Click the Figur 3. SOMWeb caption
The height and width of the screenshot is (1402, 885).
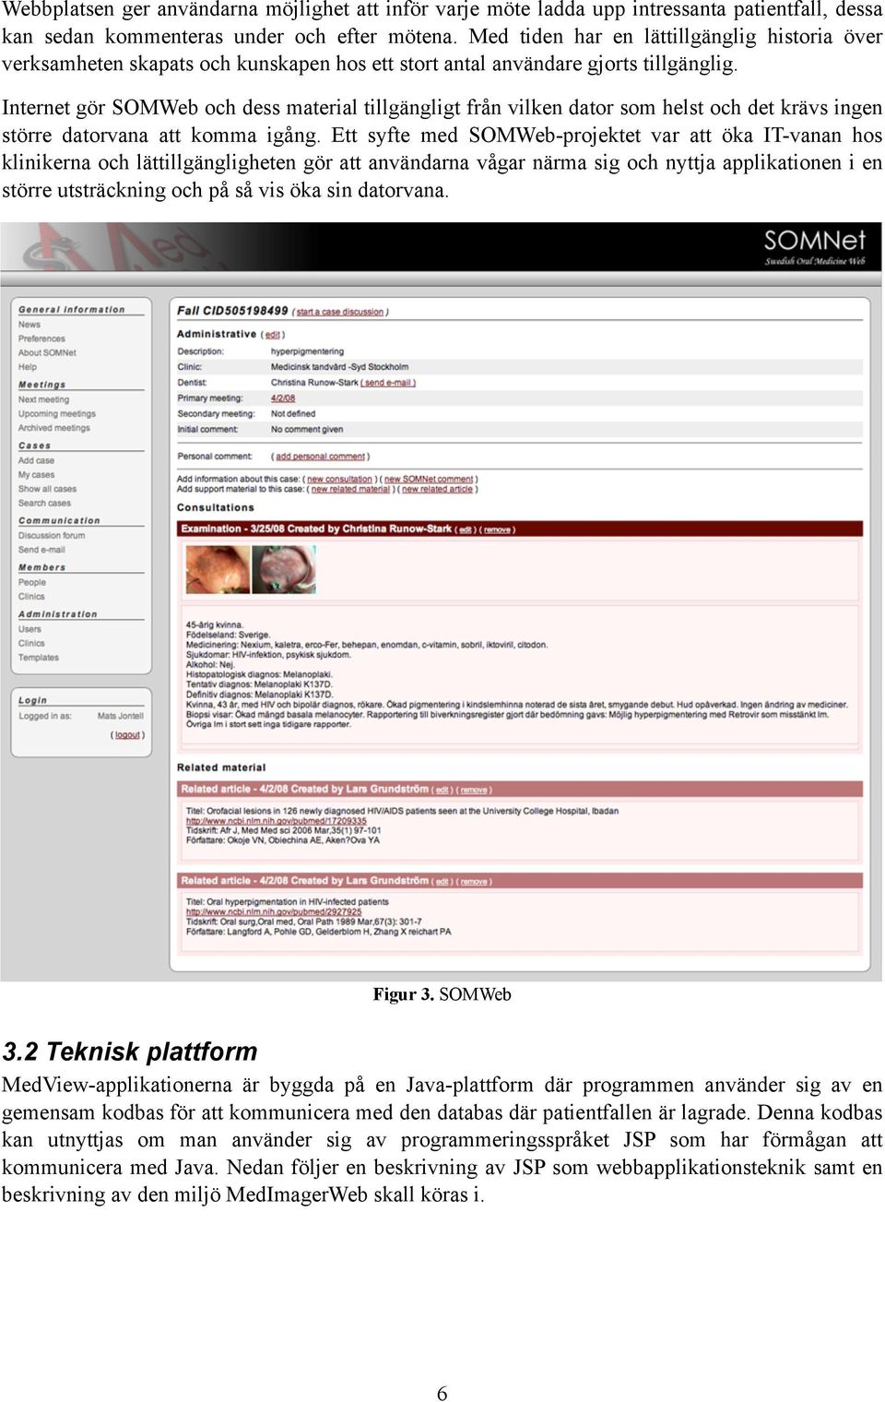tap(442, 994)
